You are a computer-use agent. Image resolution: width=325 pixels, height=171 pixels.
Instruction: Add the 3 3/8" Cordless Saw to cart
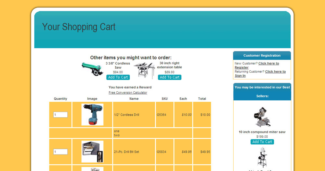click(118, 77)
